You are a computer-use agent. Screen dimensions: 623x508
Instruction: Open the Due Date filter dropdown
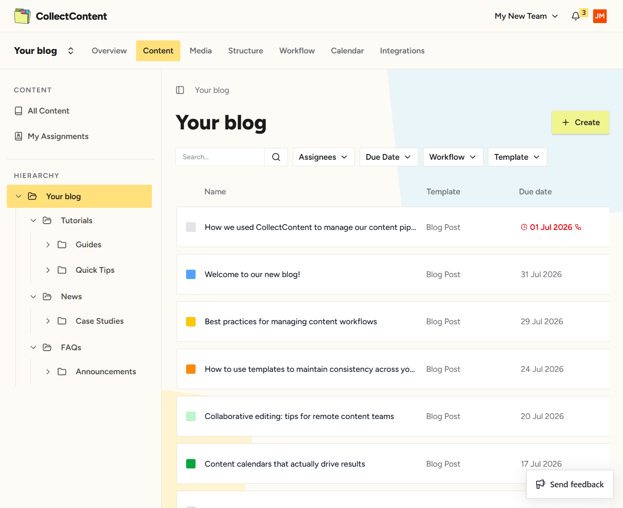388,157
